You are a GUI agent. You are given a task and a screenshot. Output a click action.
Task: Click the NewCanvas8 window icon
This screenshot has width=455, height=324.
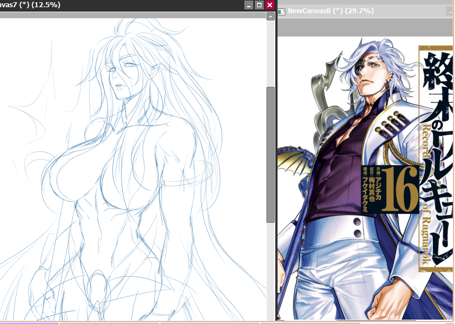(281, 12)
